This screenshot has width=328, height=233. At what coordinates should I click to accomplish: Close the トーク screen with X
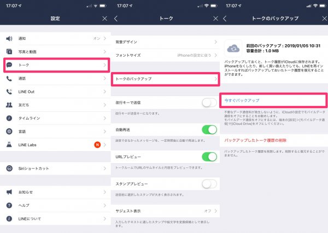pyautogui.click(x=216, y=19)
